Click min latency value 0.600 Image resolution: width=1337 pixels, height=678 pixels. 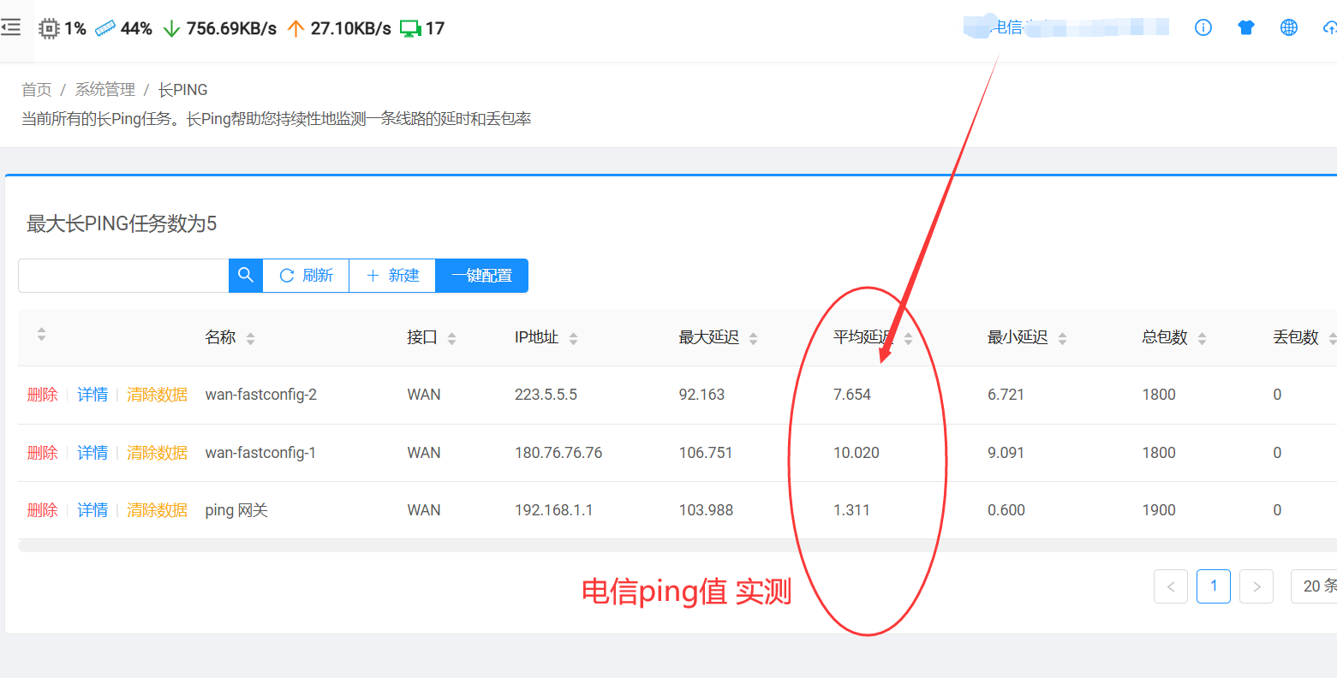coord(1006,510)
